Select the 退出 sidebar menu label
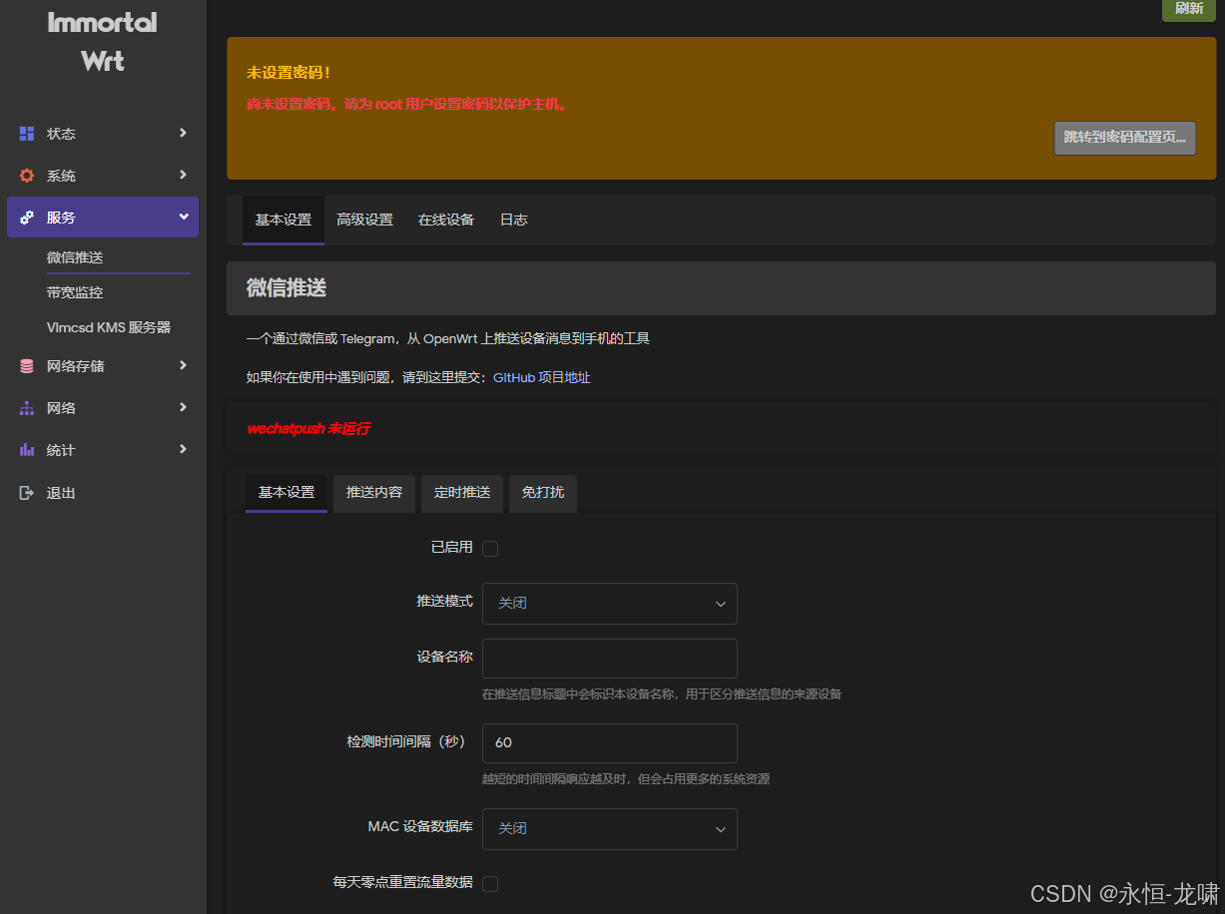Image resolution: width=1225 pixels, height=914 pixels. (x=61, y=493)
